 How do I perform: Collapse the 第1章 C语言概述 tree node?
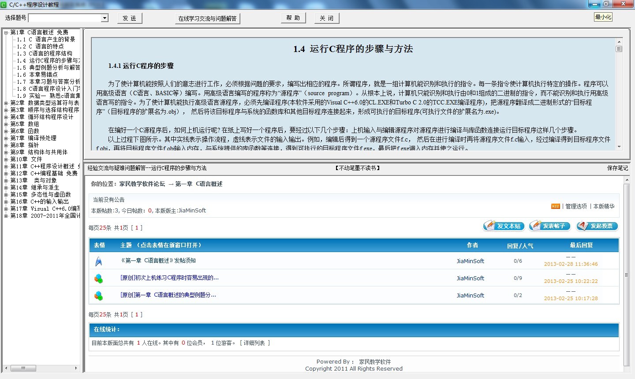pos(6,32)
